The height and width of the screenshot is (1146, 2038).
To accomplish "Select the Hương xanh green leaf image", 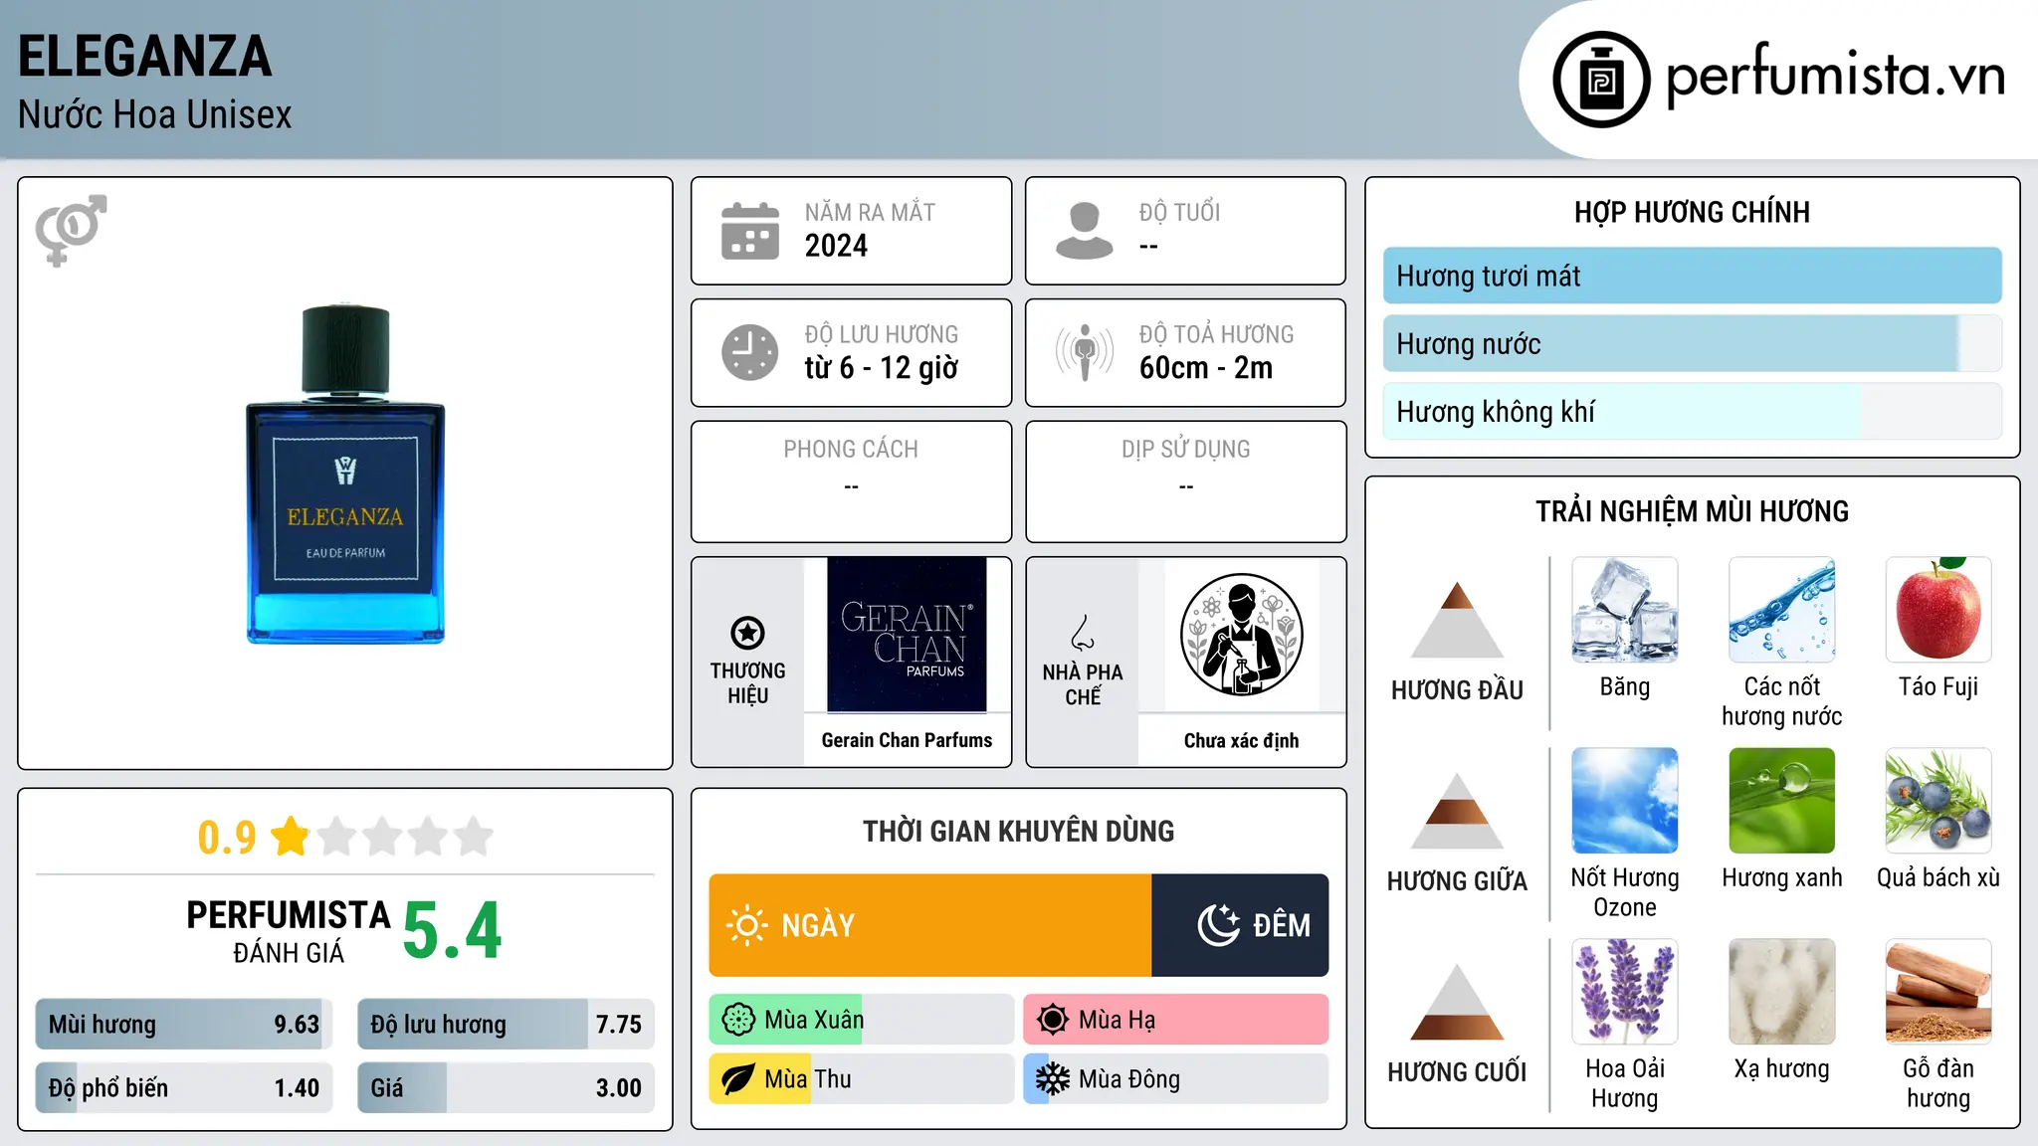I will click(1781, 801).
